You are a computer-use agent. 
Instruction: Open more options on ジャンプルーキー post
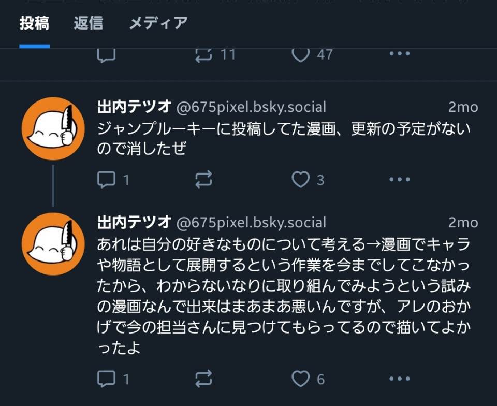click(399, 180)
